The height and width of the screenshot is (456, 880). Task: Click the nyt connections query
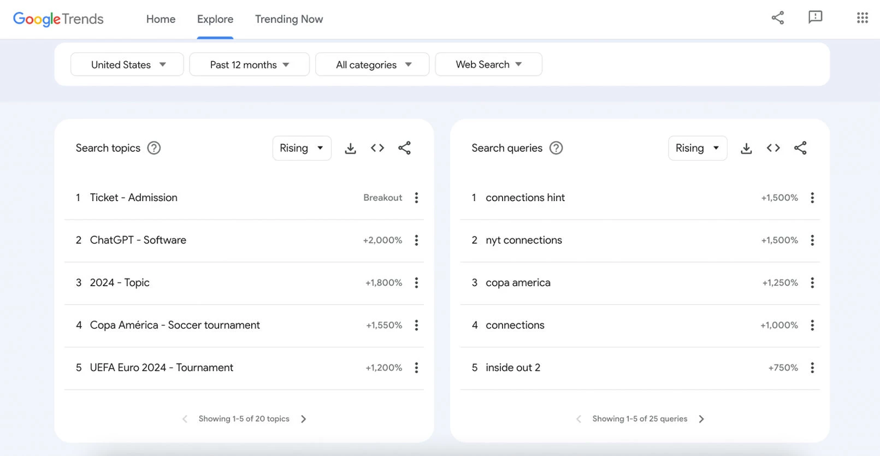pos(524,240)
